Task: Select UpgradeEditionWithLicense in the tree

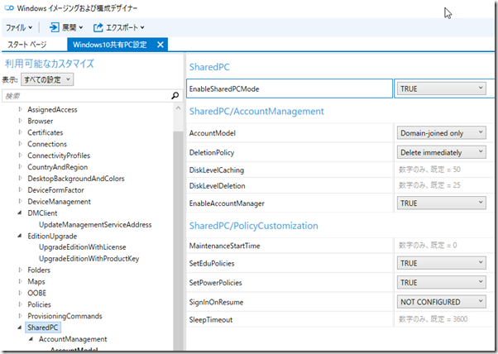Action: (82, 247)
